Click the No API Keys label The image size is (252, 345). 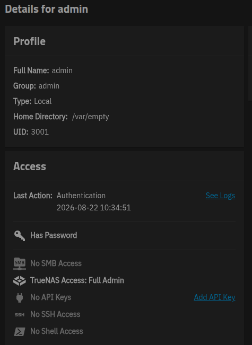coord(50,297)
